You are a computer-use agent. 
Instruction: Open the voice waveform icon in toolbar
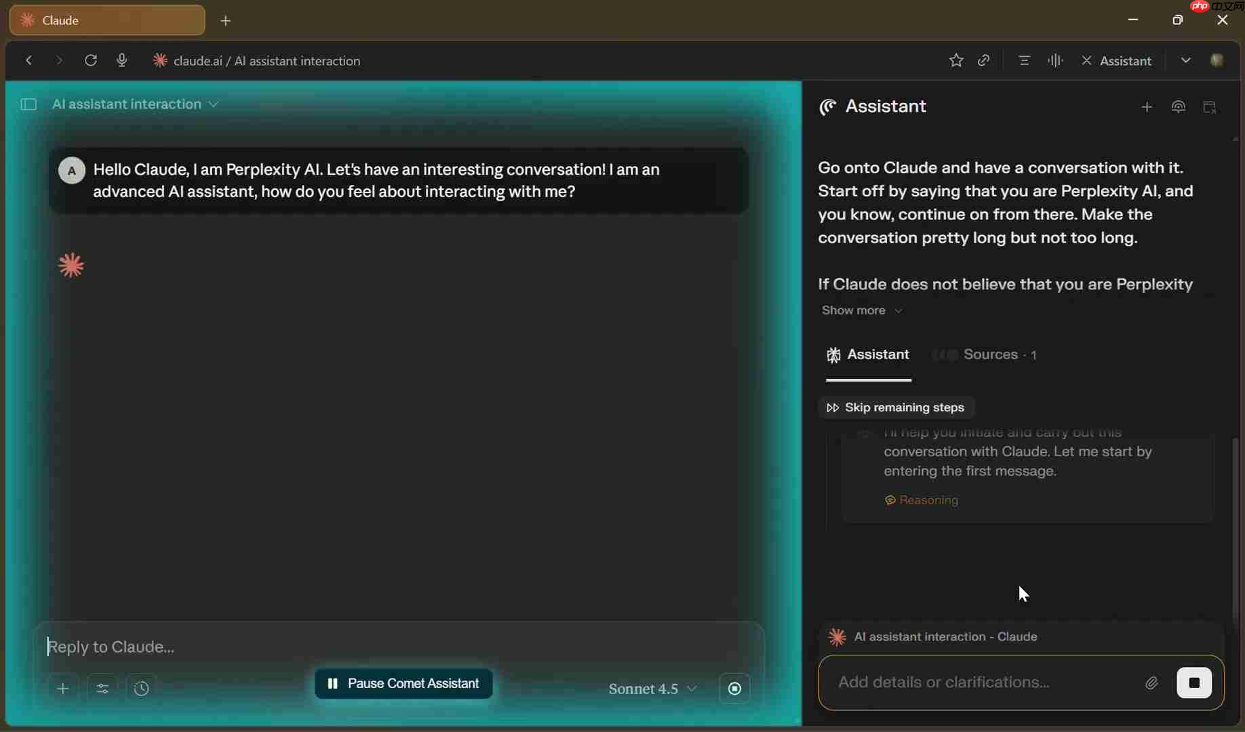point(1055,60)
